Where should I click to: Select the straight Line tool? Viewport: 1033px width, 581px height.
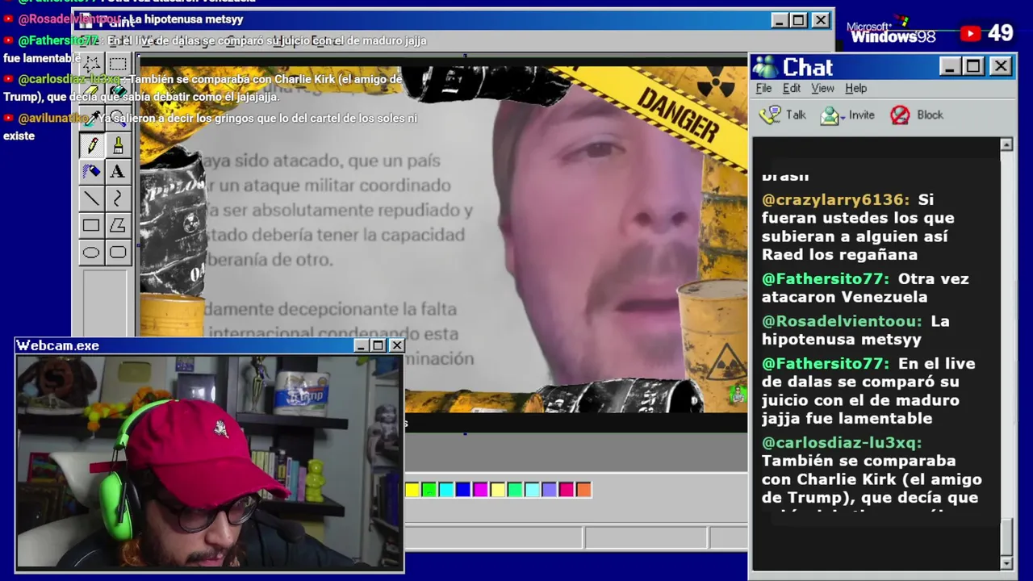91,199
